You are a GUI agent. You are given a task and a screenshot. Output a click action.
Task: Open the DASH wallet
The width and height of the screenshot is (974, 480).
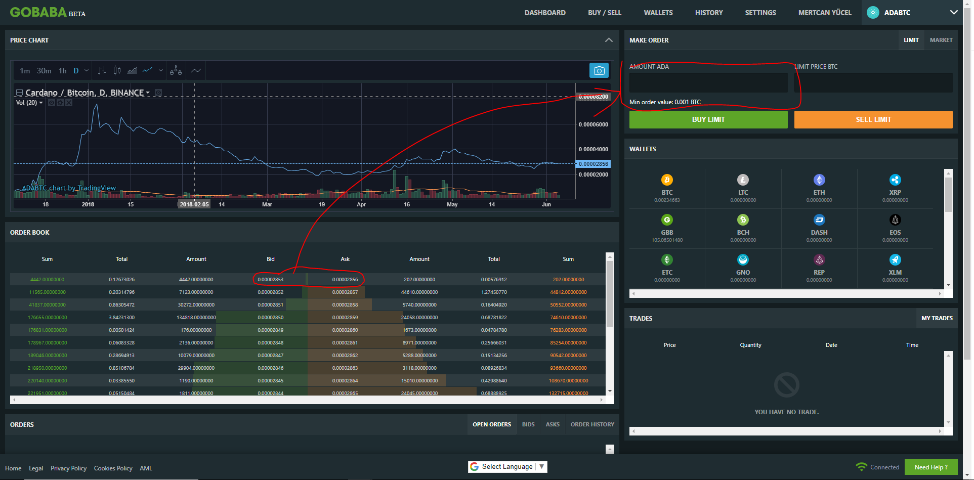tap(819, 228)
